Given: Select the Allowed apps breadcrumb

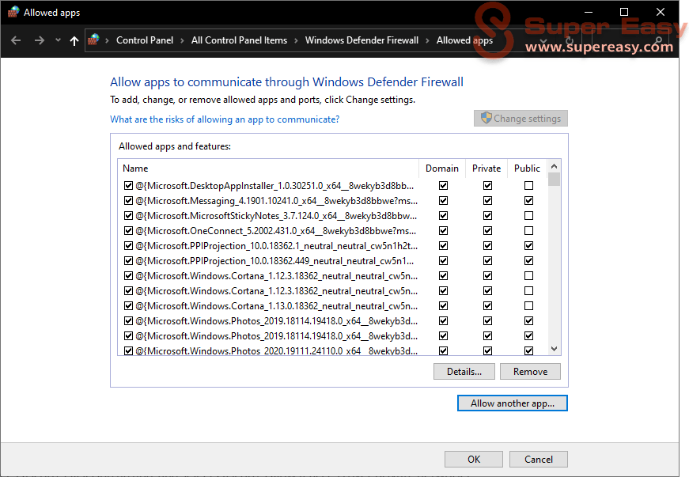Looking at the screenshot, I should point(464,40).
